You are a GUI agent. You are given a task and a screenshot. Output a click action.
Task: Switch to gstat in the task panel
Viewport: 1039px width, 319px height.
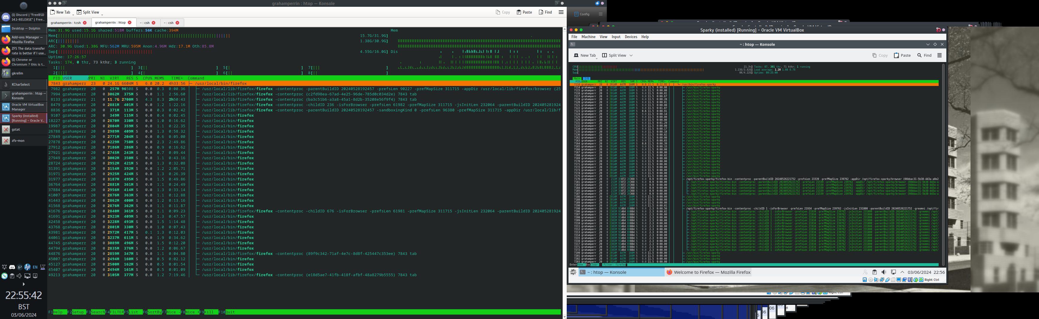tap(24, 129)
